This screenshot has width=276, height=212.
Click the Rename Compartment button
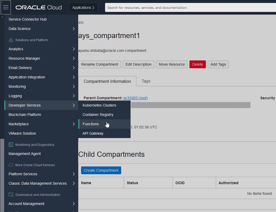(x=100, y=64)
